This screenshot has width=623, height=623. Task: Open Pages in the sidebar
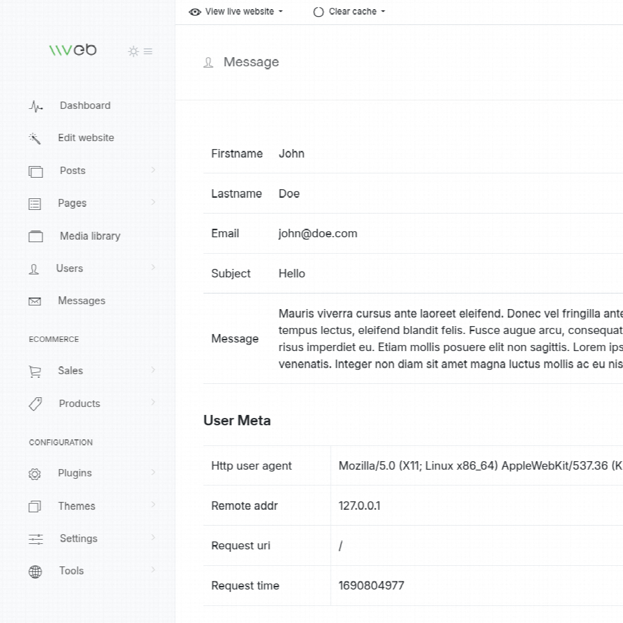pos(72,203)
